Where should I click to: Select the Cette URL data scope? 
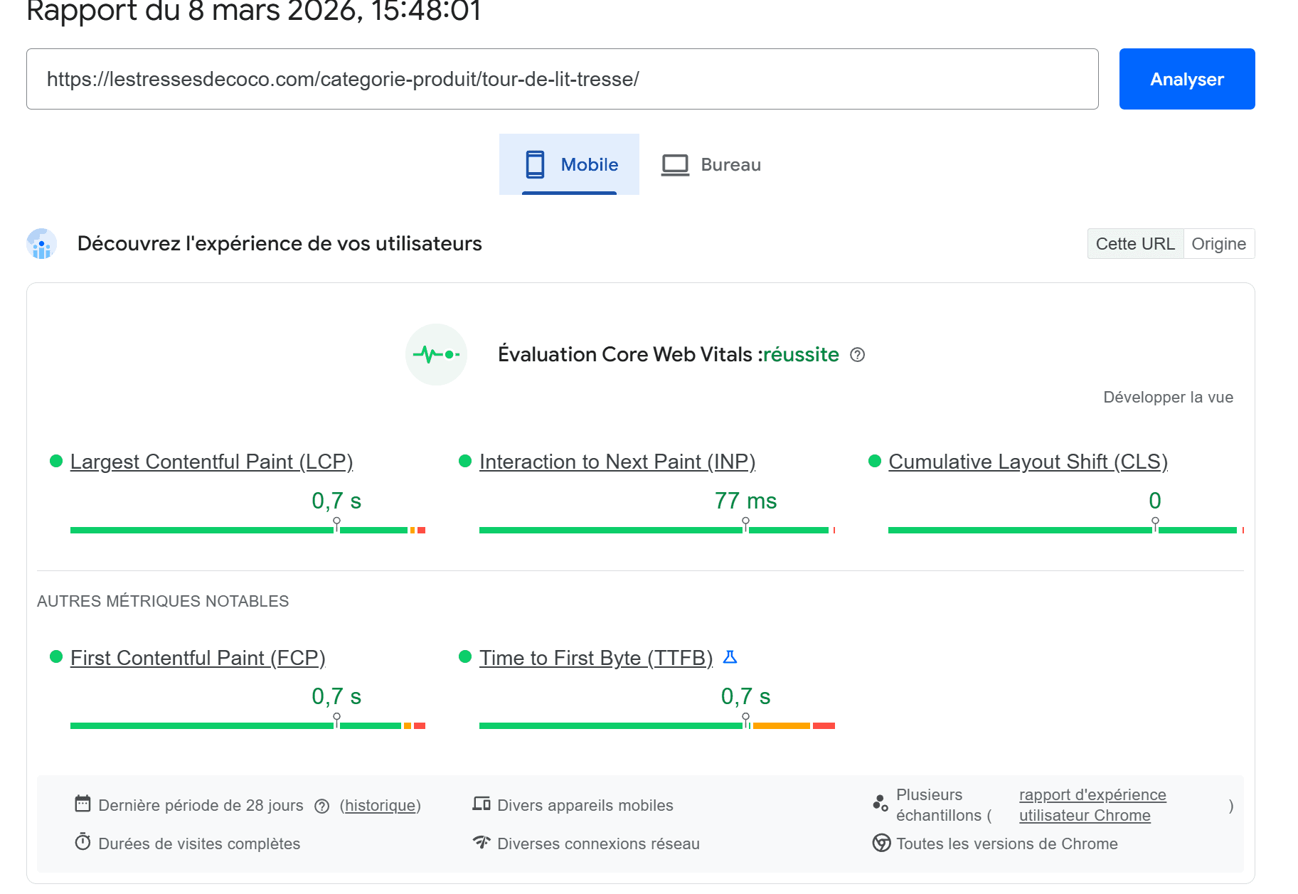(1135, 243)
